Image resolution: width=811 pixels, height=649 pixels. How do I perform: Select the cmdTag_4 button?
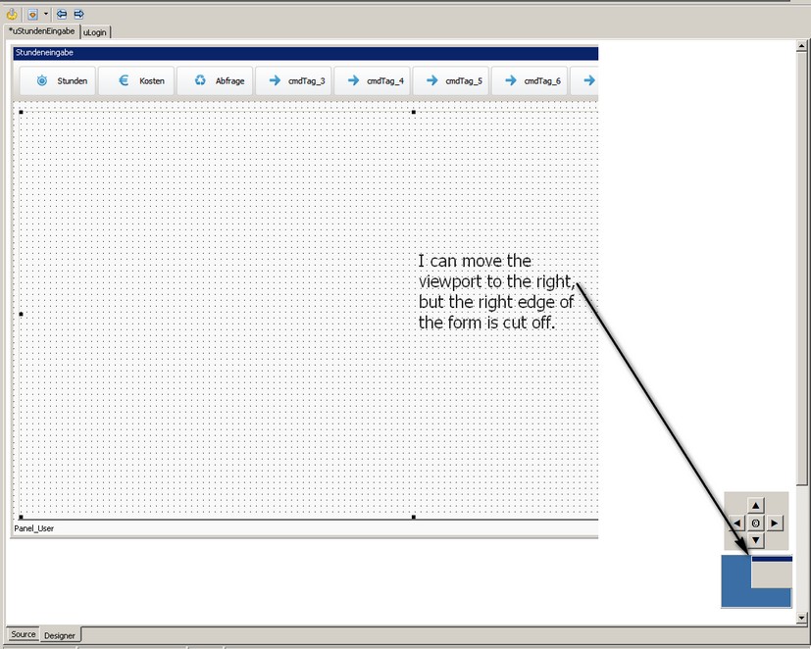(373, 80)
